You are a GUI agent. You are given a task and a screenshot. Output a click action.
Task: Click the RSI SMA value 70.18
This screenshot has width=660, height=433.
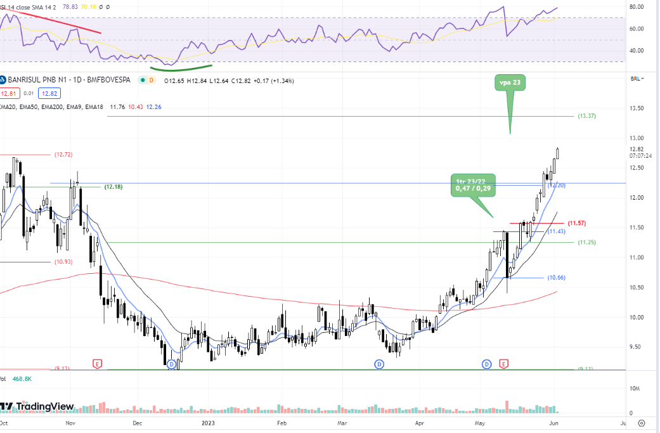tap(88, 7)
